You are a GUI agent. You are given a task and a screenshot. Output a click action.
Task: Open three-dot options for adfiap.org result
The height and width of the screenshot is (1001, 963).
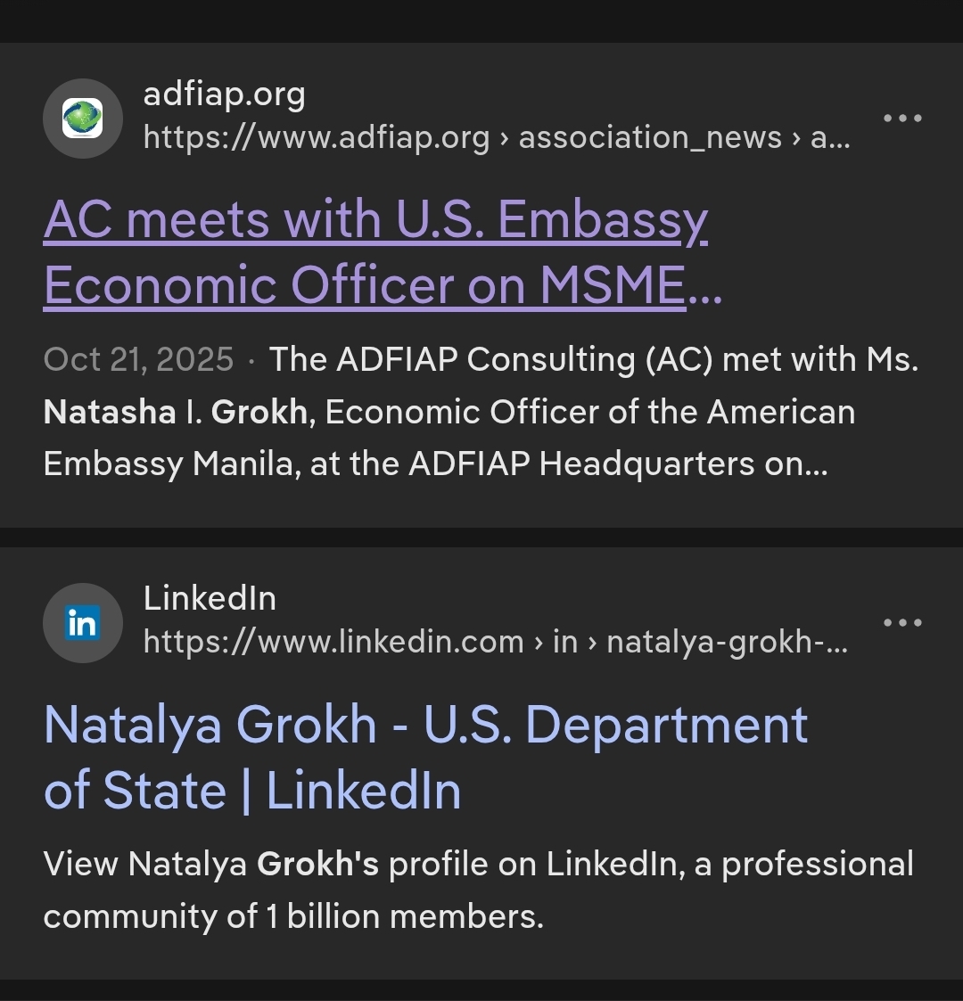(x=902, y=119)
